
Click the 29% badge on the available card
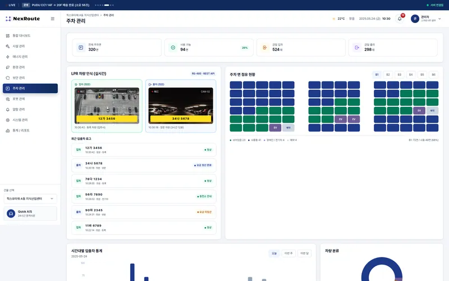[245, 48]
